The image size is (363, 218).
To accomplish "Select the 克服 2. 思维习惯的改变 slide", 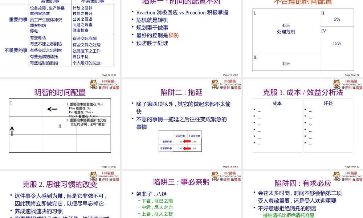I will [x=60, y=195].
